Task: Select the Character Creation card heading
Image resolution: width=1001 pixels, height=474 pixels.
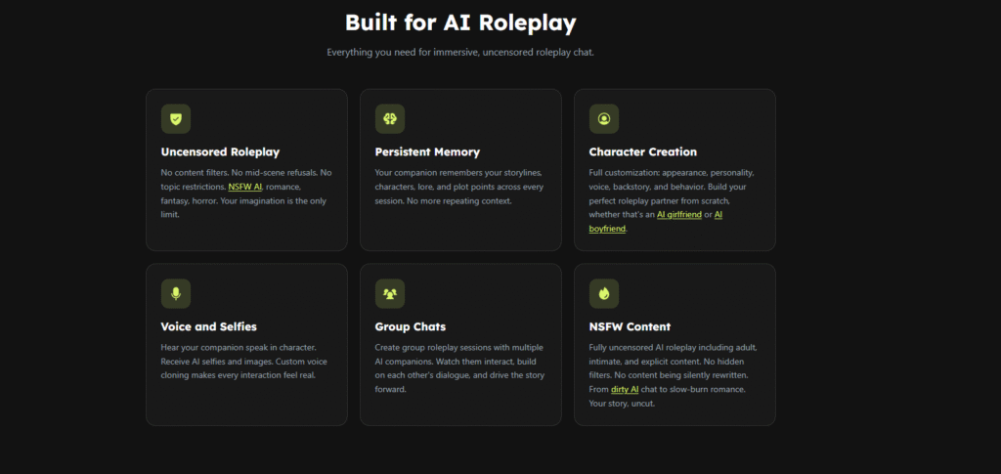Action: 643,151
